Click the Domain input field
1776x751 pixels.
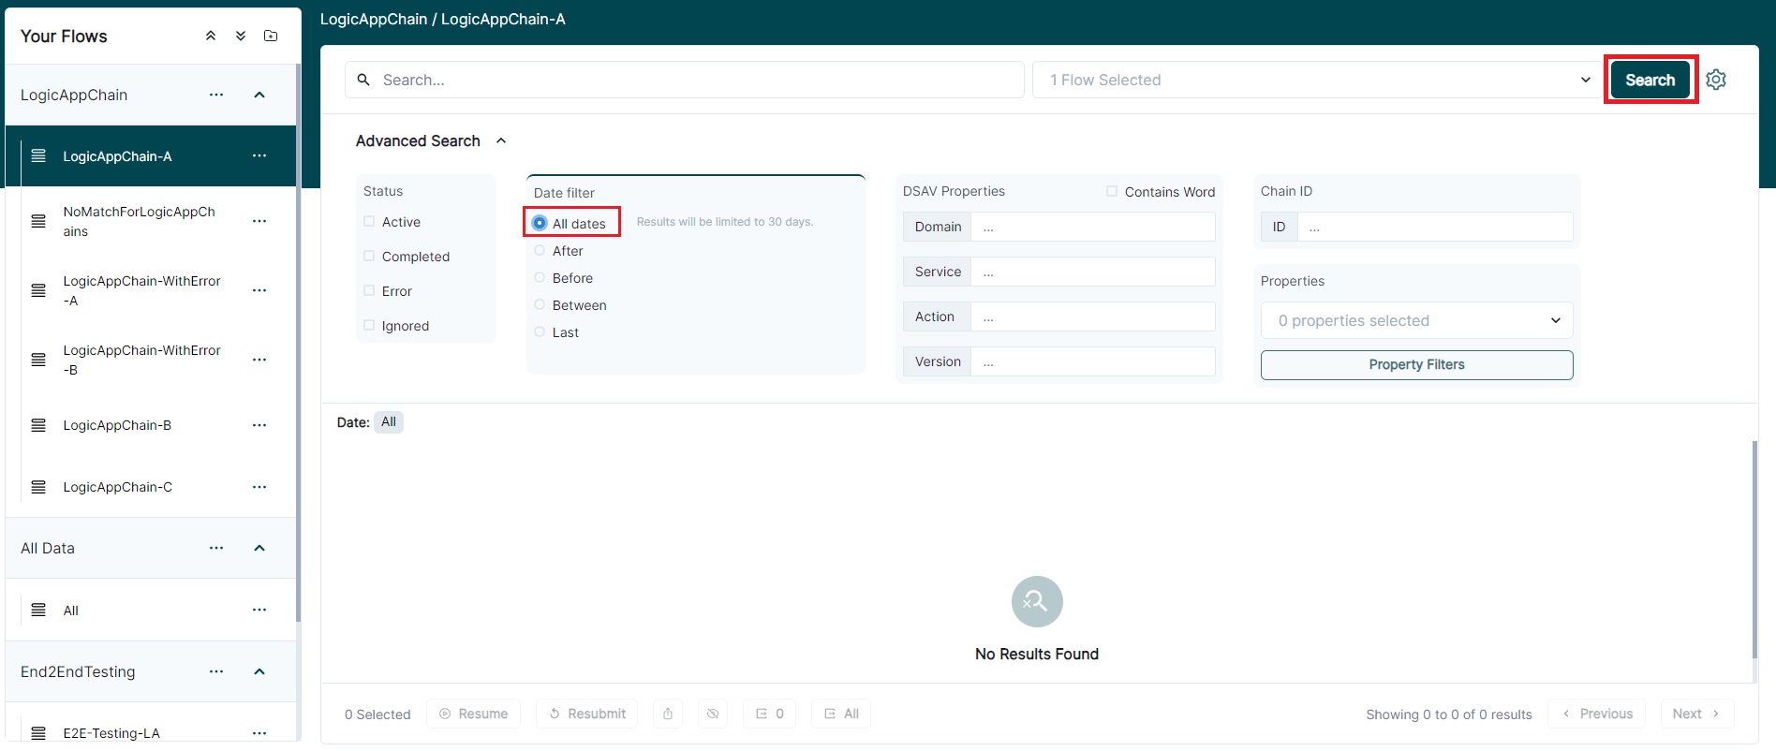point(1093,227)
